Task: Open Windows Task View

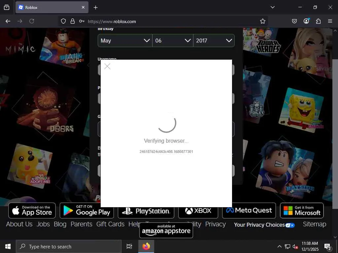Action: pyautogui.click(x=129, y=246)
